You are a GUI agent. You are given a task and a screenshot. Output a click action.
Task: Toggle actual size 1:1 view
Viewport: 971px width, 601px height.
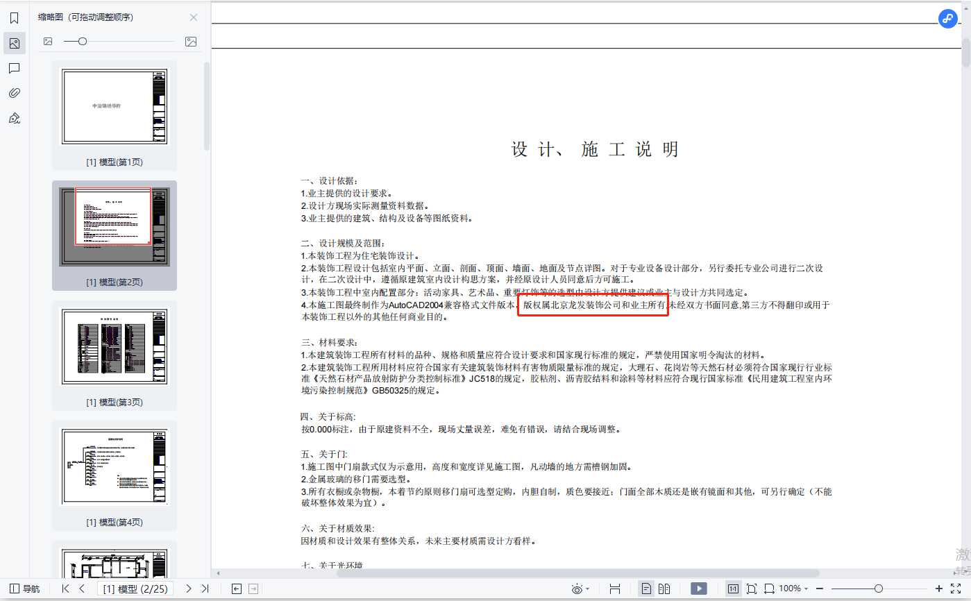[x=733, y=589]
